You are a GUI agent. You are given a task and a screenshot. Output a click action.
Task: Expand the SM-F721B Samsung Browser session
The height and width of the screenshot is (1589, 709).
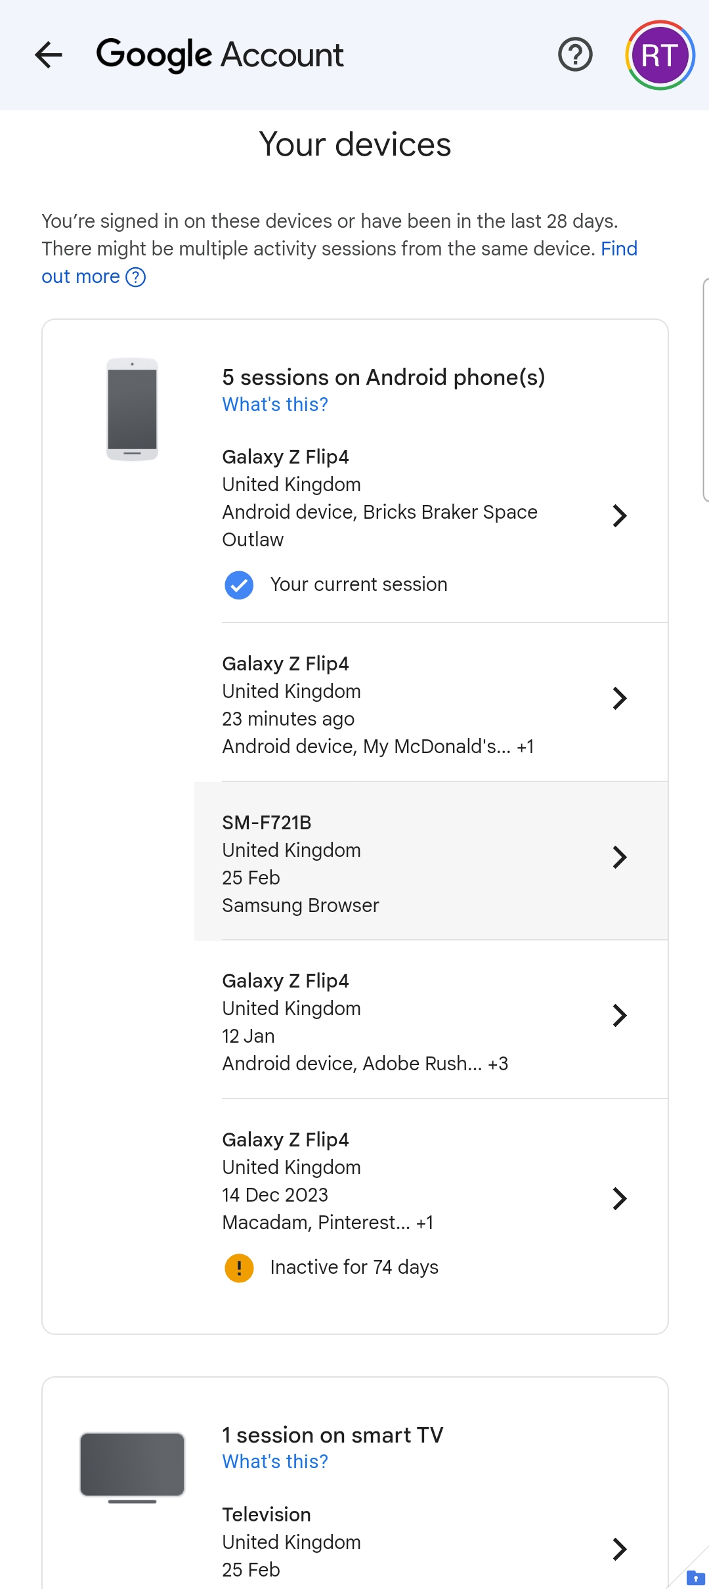coord(620,857)
